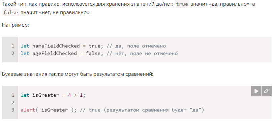Run the isGreater code example
The image size is (275, 126).
(256, 91)
